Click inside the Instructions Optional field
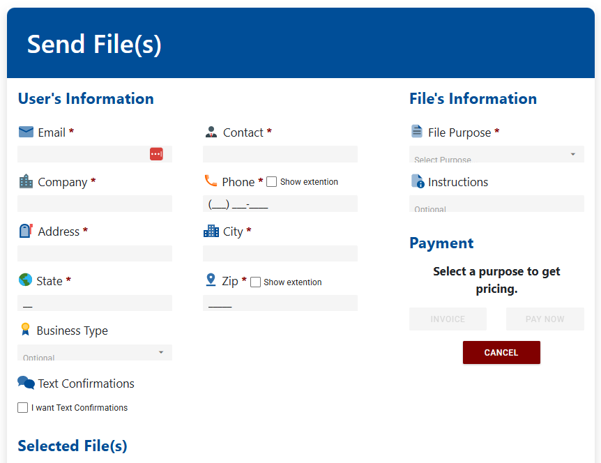601x463 pixels. [x=496, y=204]
